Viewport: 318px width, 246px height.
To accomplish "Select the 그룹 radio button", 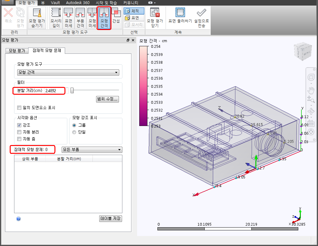I will click(74, 125).
